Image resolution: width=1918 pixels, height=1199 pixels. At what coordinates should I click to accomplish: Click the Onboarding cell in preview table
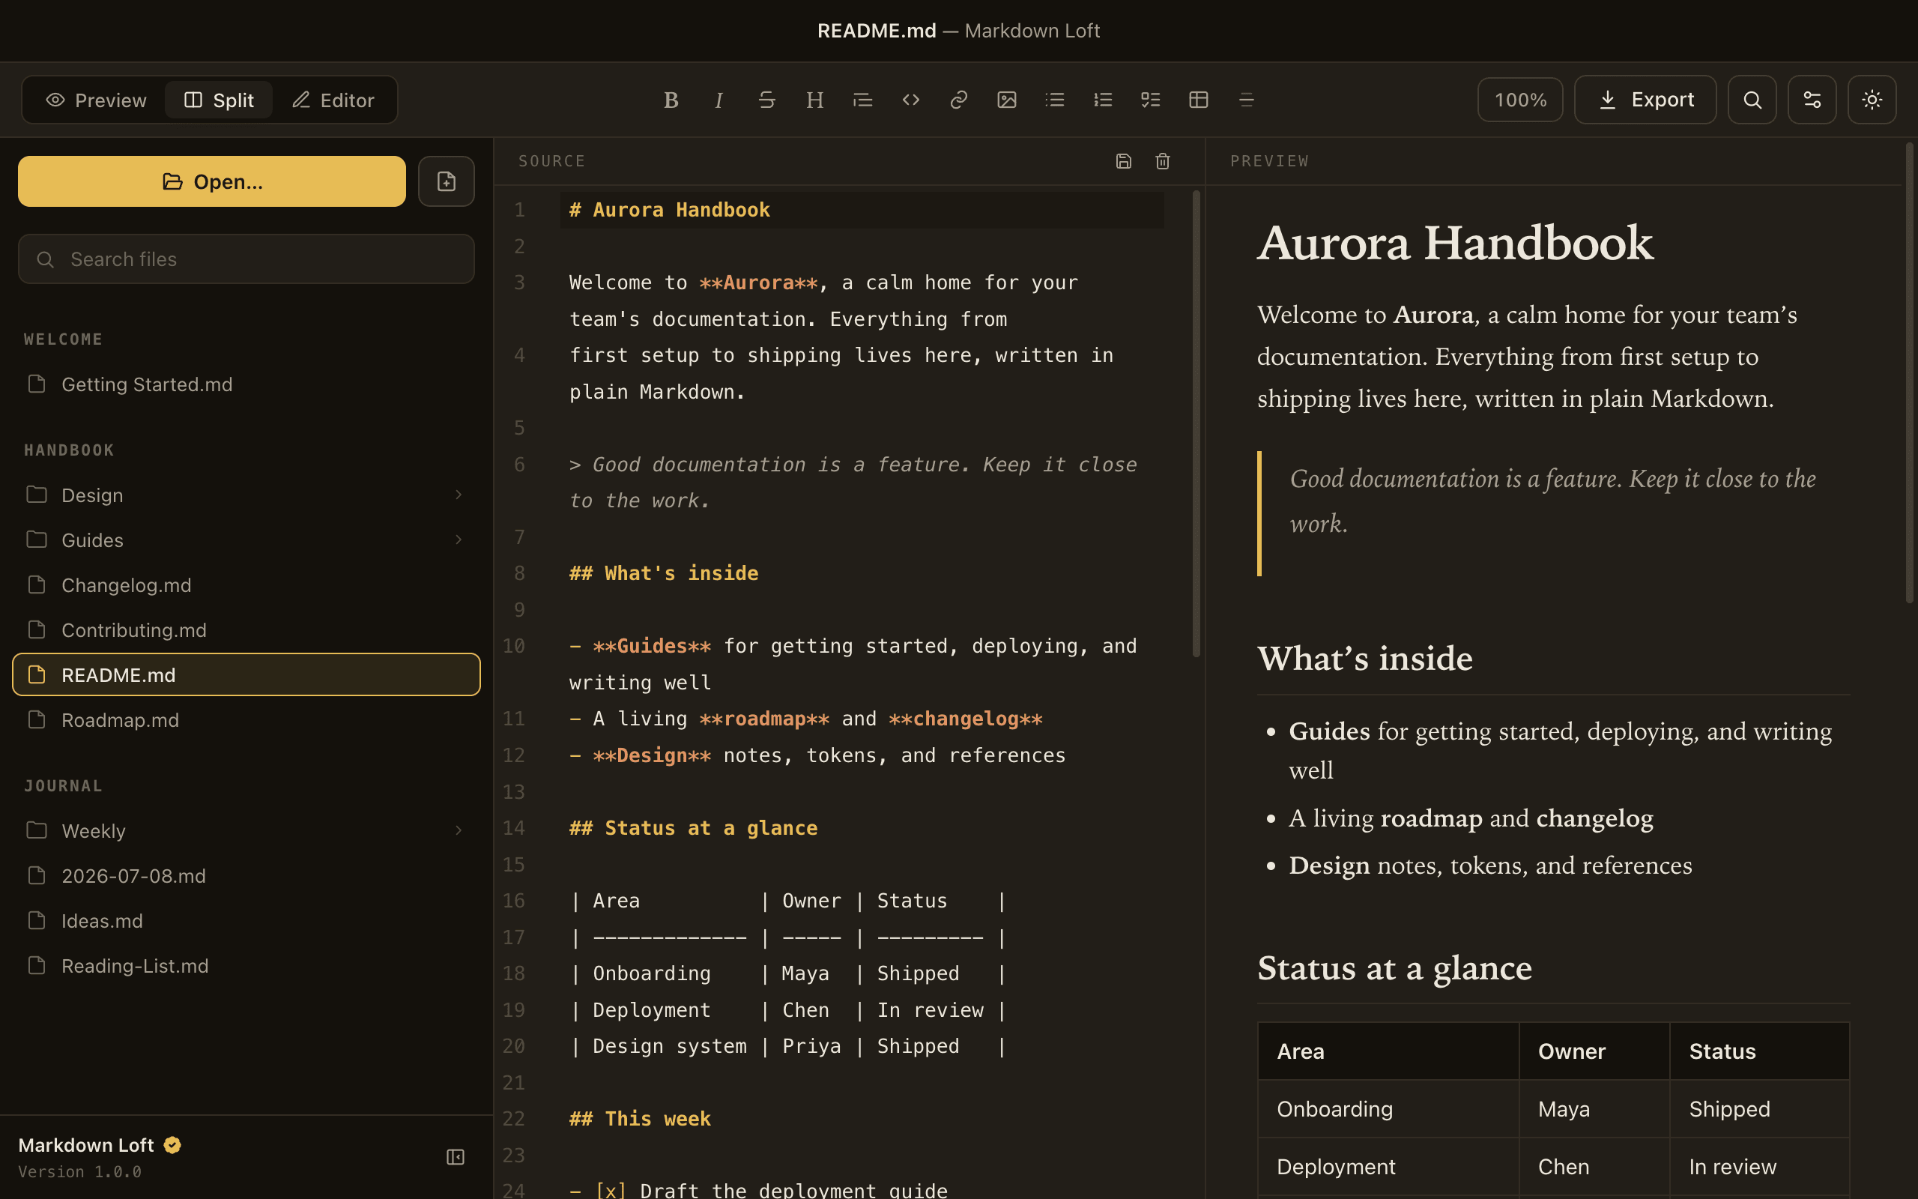click(x=1388, y=1109)
